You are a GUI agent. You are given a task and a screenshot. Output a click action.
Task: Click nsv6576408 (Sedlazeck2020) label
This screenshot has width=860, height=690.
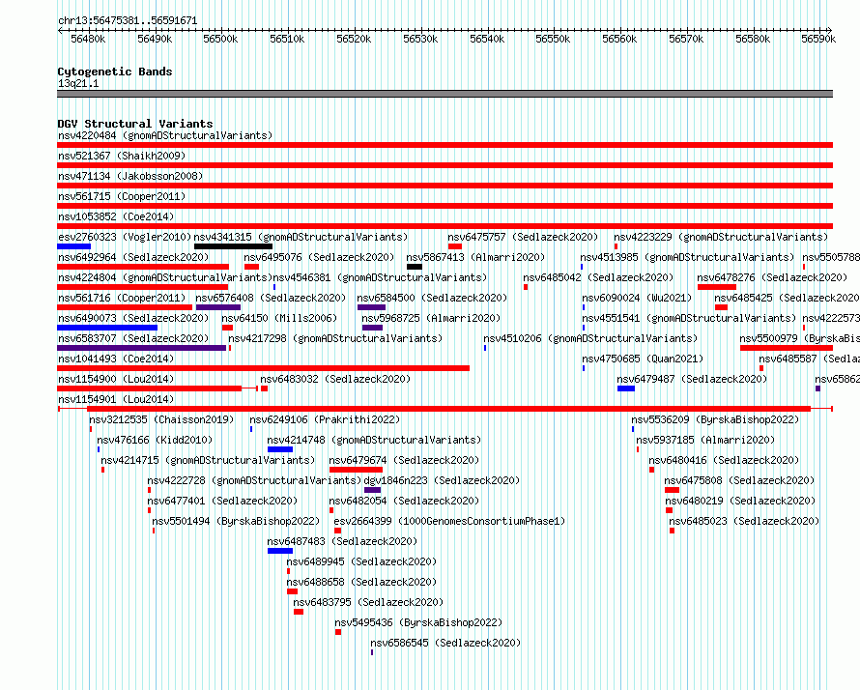pos(271,298)
